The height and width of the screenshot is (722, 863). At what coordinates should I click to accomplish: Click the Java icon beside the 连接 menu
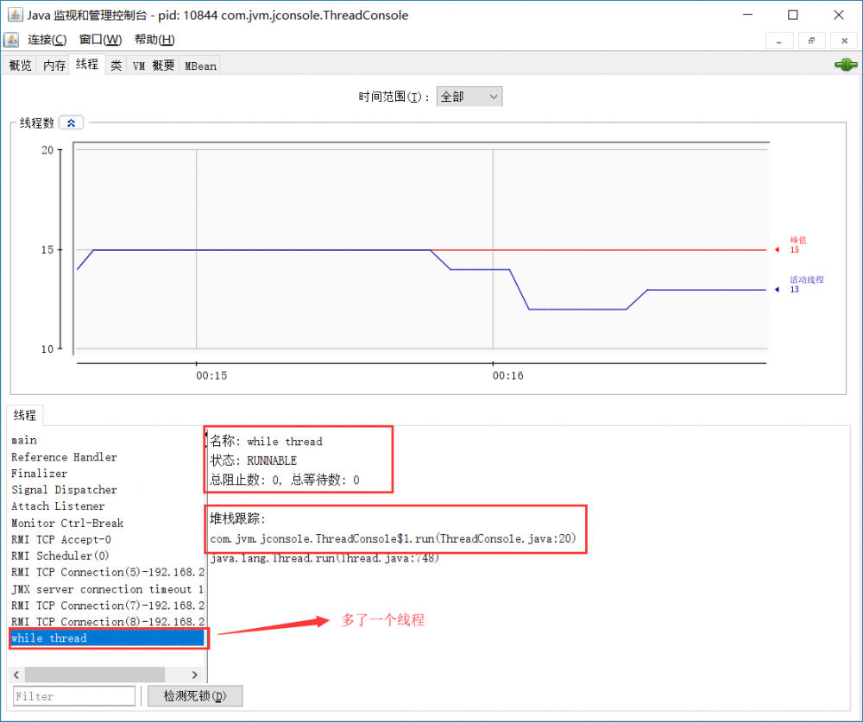click(x=11, y=40)
